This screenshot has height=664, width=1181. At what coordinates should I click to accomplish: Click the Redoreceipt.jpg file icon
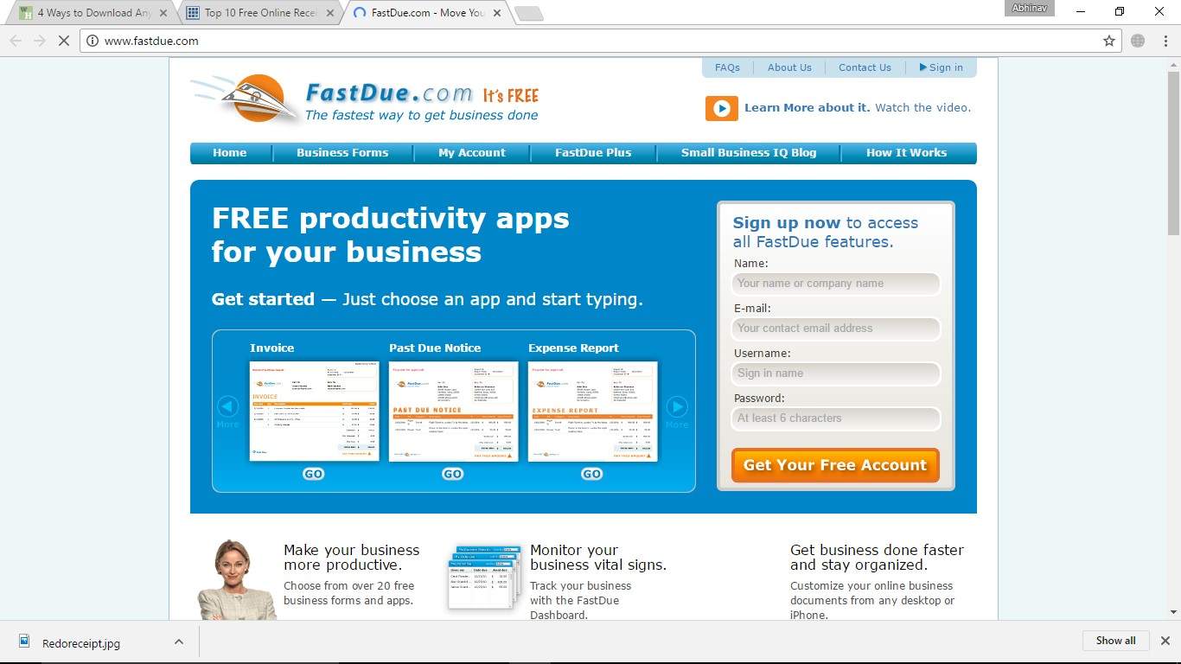click(x=25, y=642)
